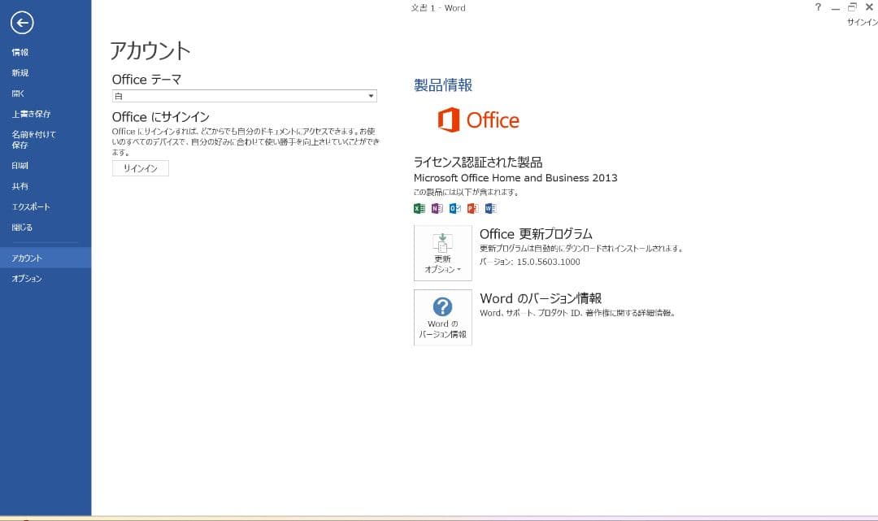Click the back arrow to exit Backstage view
This screenshot has height=521, width=878.
click(22, 24)
